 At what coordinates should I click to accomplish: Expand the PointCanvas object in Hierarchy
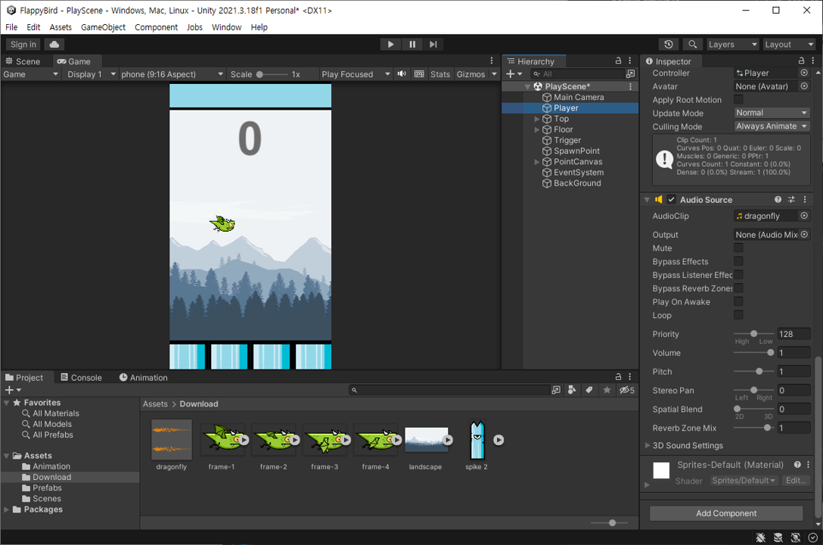tap(537, 162)
